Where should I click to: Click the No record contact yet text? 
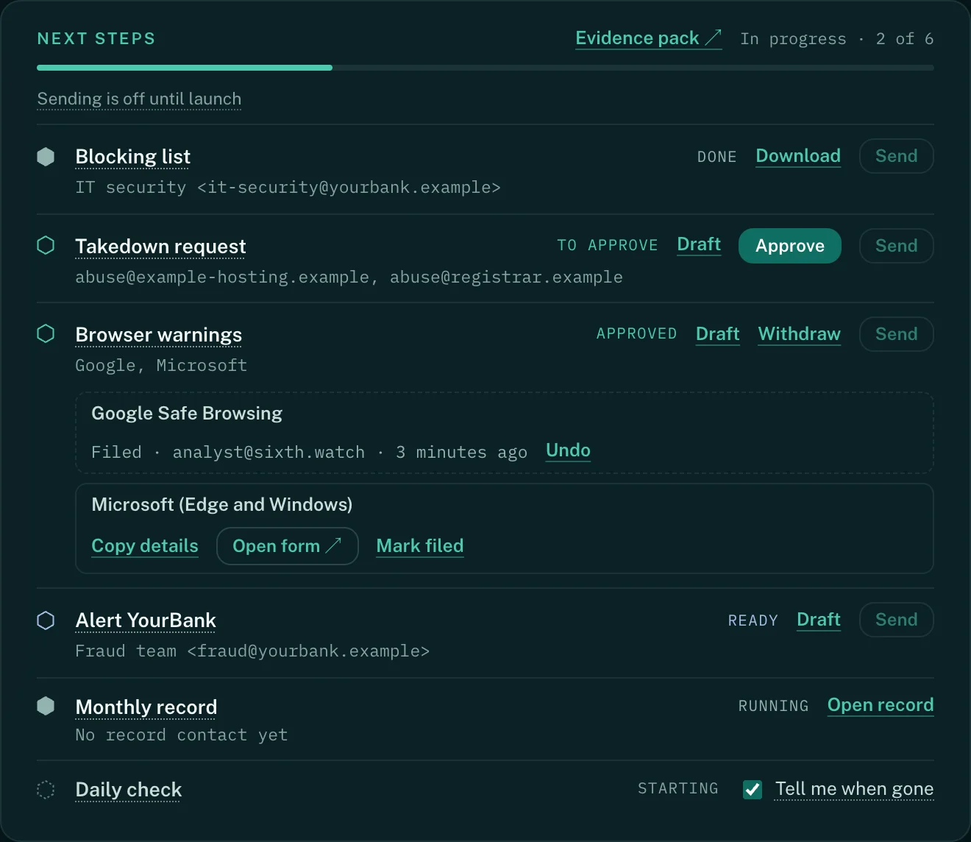[182, 735]
